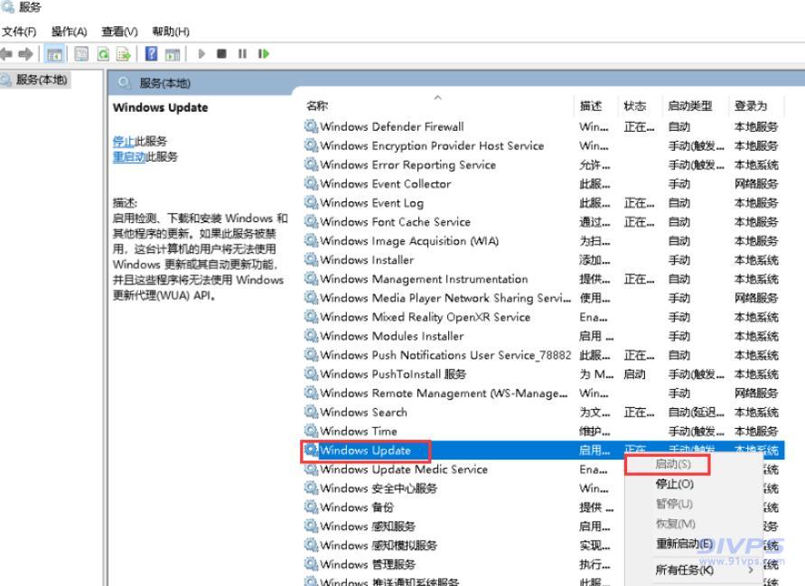Viewport: 805px width, 586px height.
Task: Select Windows Media Player Network Sharing service
Action: click(x=445, y=298)
